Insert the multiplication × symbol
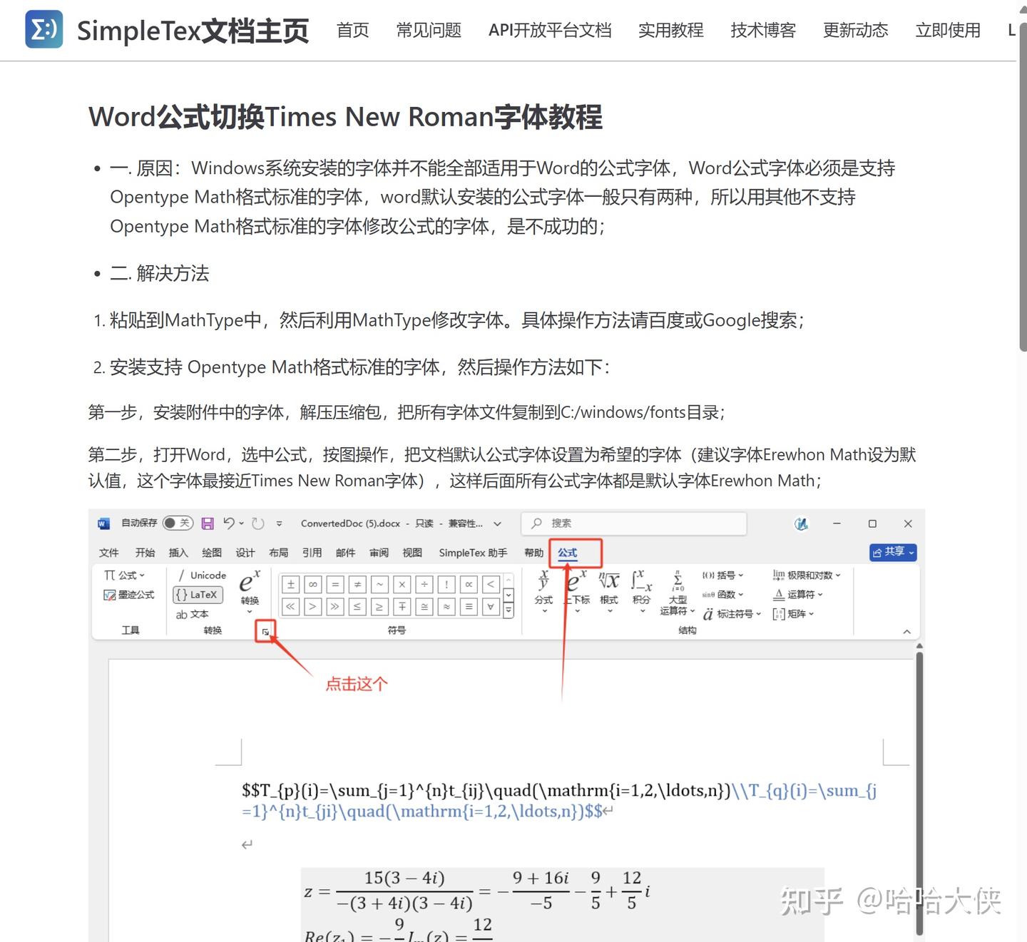 [x=402, y=585]
